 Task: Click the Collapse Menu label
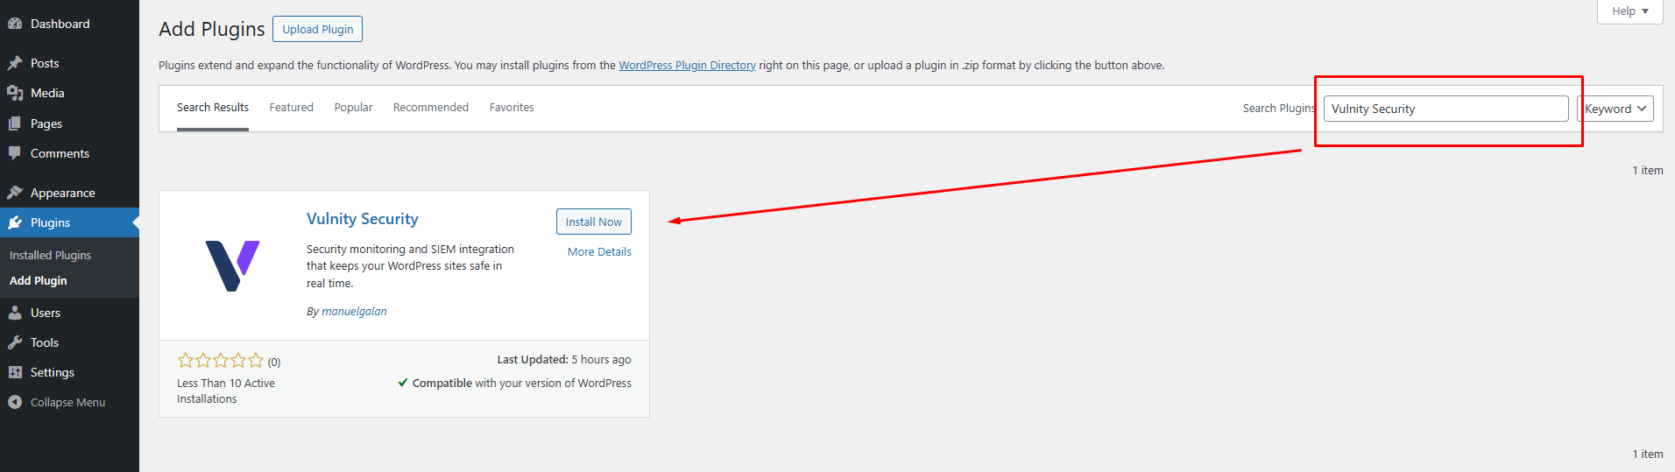(x=67, y=402)
